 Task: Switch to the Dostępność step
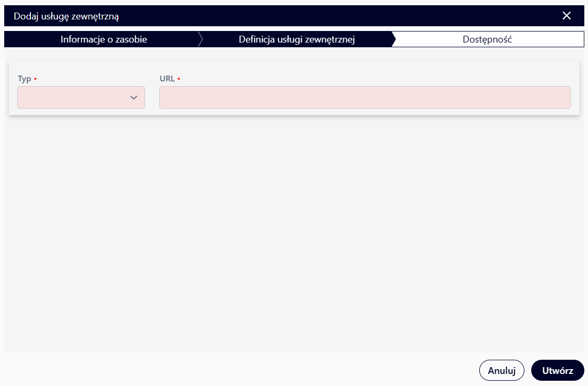click(x=487, y=39)
